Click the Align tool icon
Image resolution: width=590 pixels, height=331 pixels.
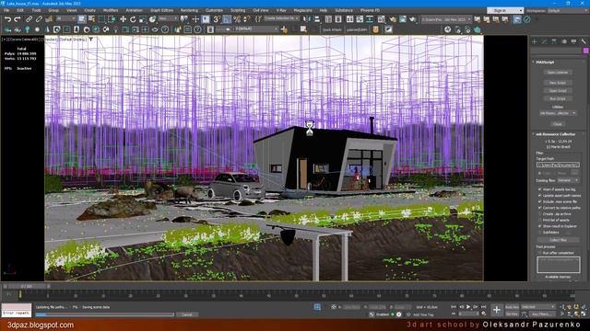pyautogui.click(x=317, y=19)
